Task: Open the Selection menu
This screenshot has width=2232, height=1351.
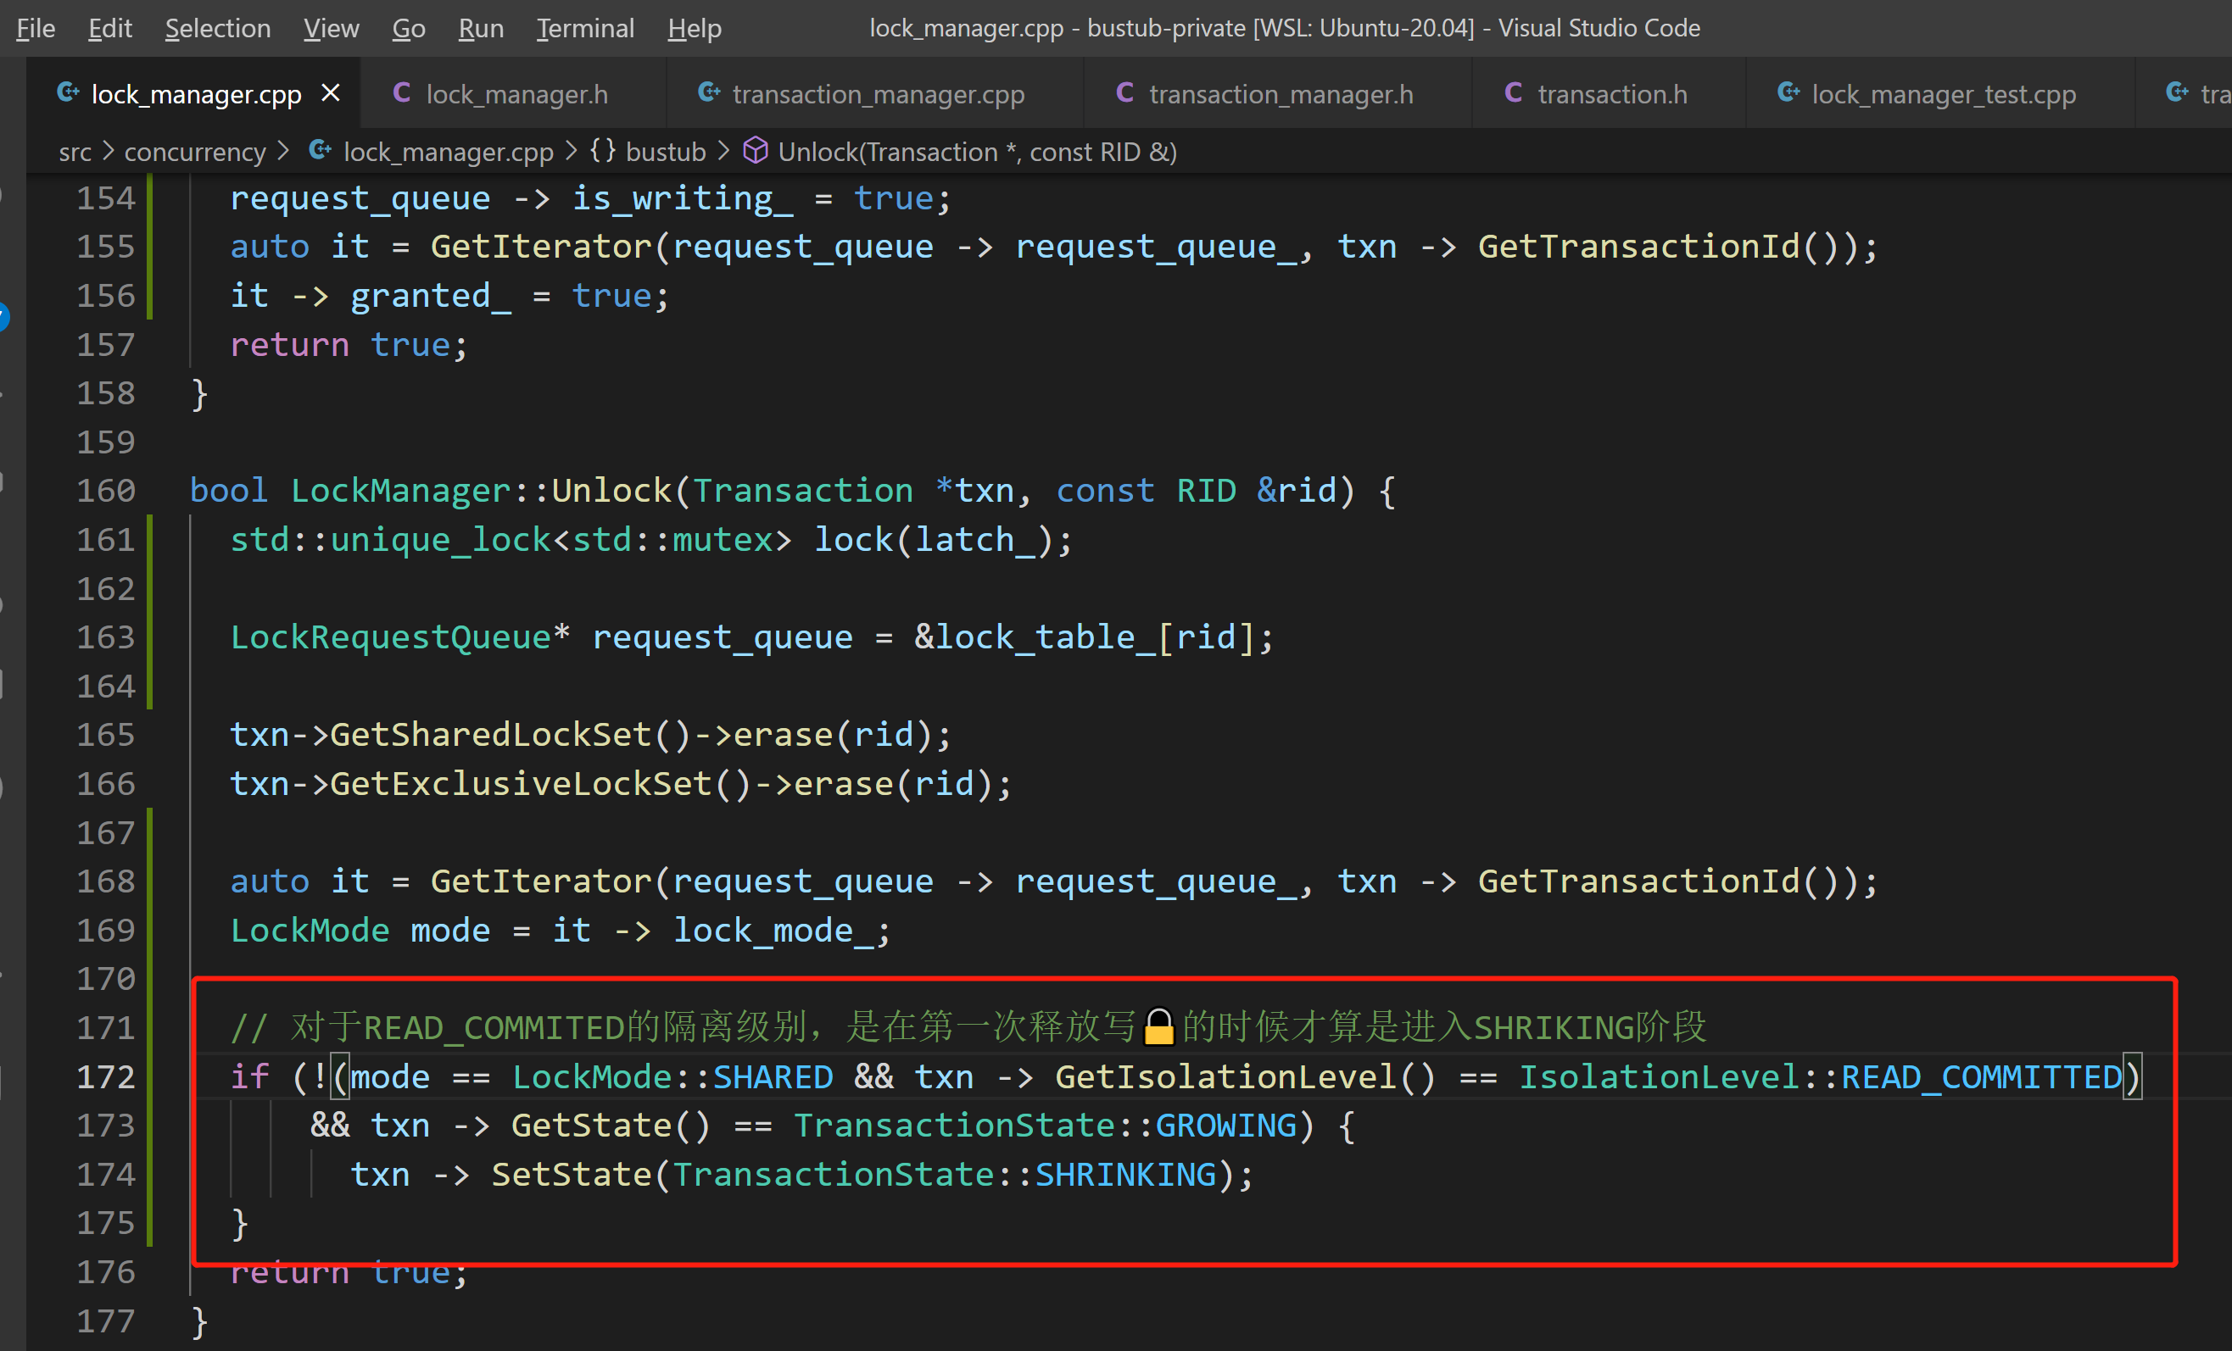Action: [x=217, y=28]
